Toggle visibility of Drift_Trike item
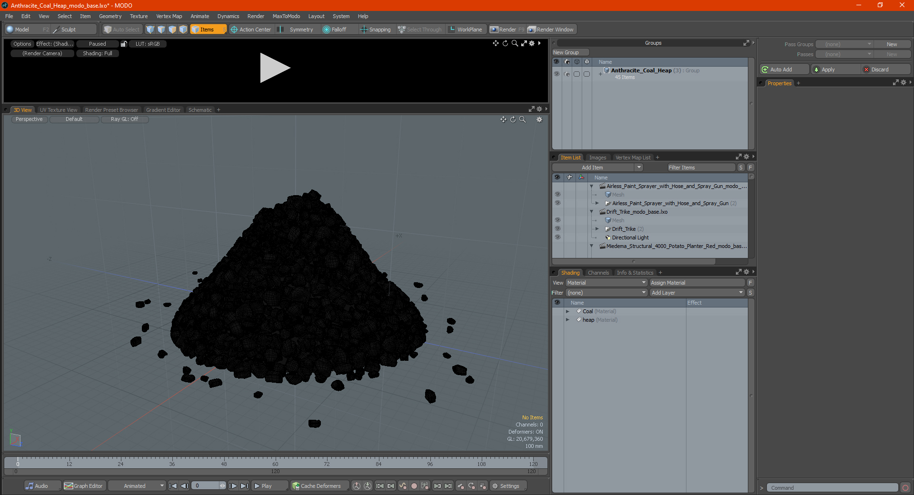 pyautogui.click(x=557, y=229)
